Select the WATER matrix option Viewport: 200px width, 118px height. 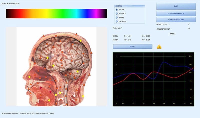pyautogui.click(x=120, y=9)
